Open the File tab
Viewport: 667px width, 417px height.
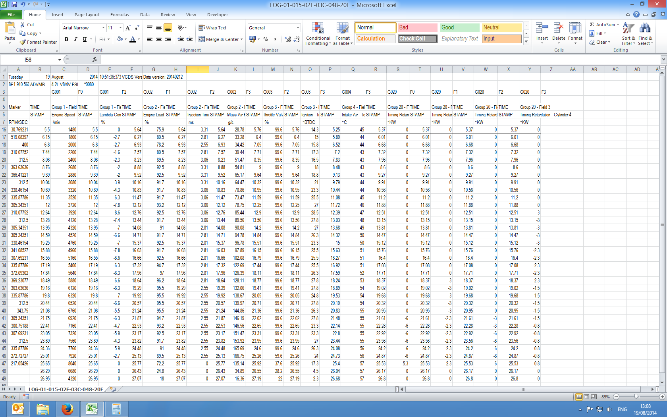pos(11,15)
